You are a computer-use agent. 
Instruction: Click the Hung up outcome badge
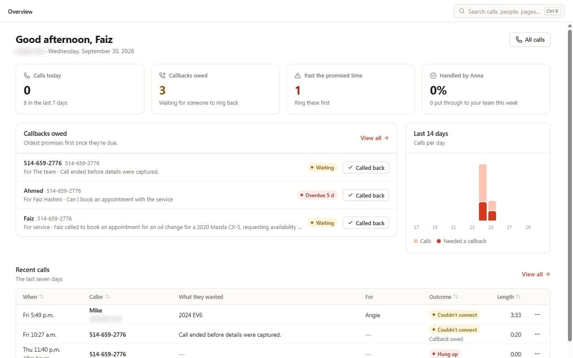coord(445,354)
